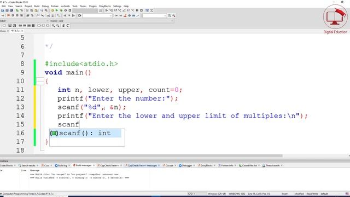Collapse the fold marker at line 10
Viewport: 350px width, 197px height.
coord(40,81)
